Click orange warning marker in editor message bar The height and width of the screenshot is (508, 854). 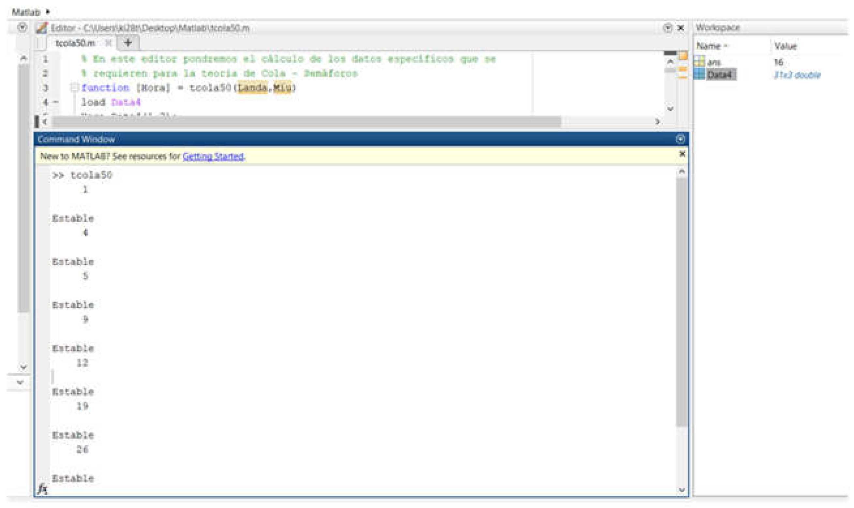coord(682,70)
